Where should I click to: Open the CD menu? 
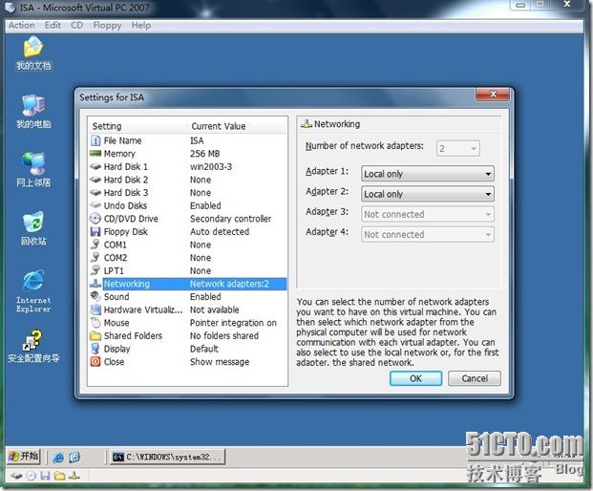click(x=76, y=26)
